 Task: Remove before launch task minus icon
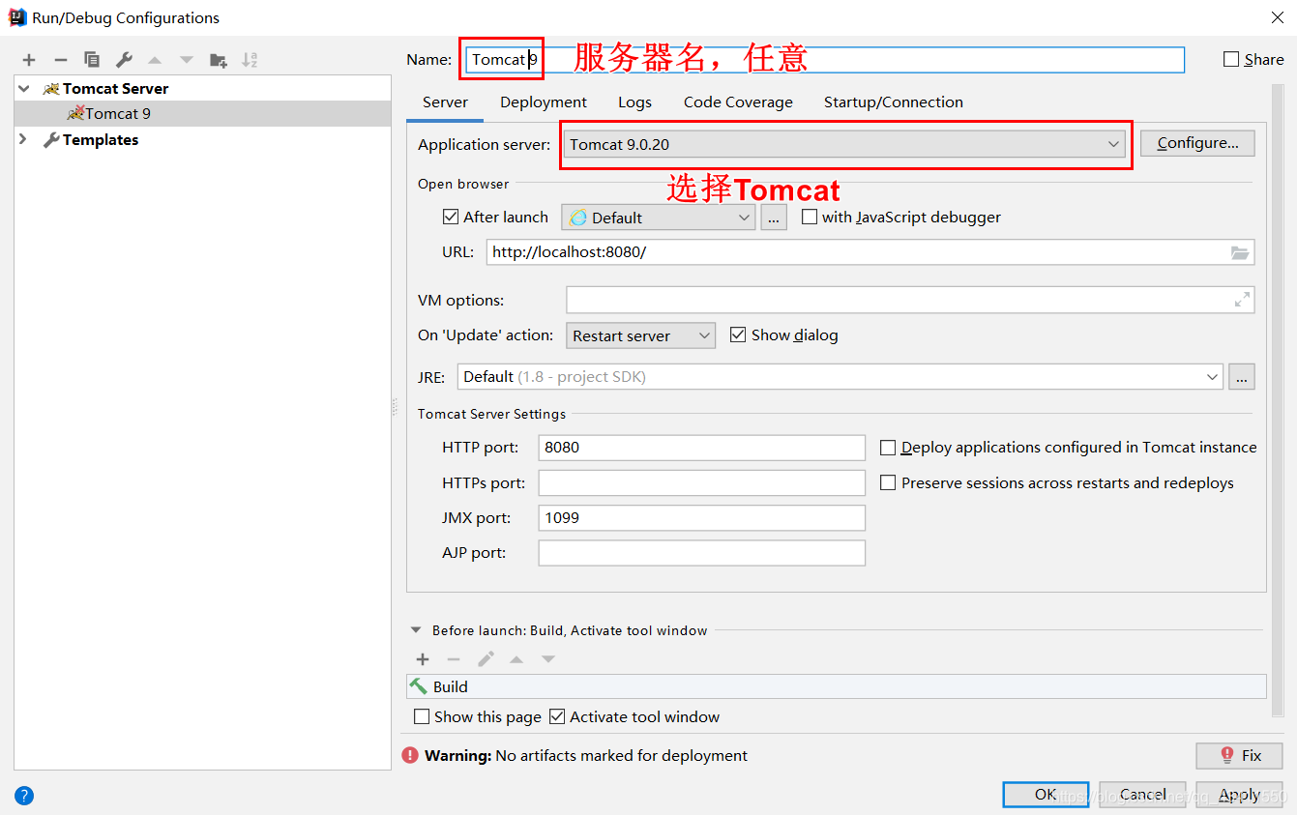pyautogui.click(x=454, y=659)
